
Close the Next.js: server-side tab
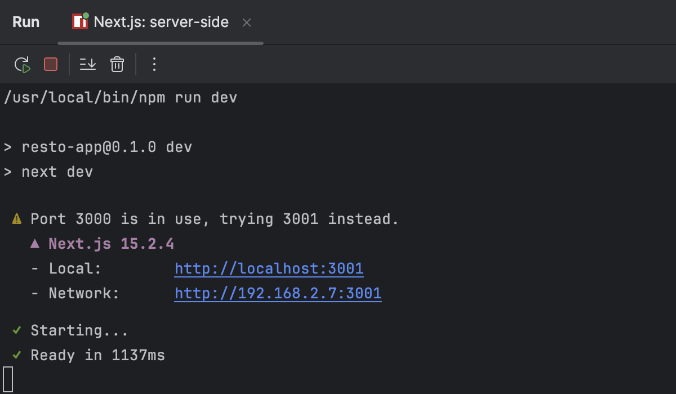(x=247, y=23)
